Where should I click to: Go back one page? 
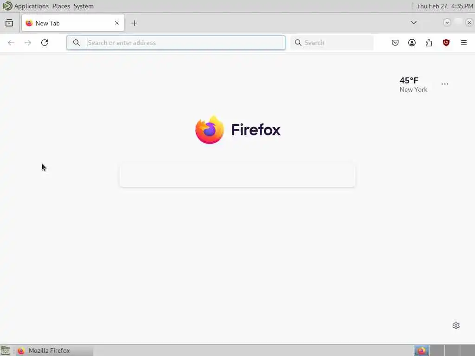[x=11, y=43]
